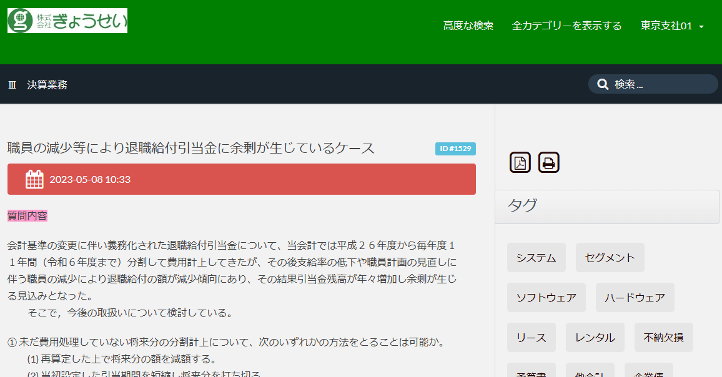The image size is (722, 377).
Task: Click the magnifier icon in search box
Action: pos(603,84)
